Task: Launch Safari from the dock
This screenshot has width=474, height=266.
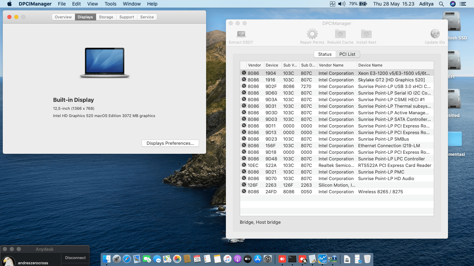Action: 127,259
